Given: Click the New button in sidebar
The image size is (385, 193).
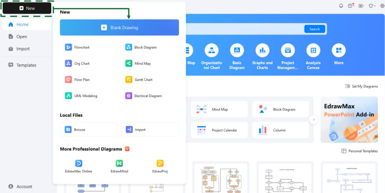Looking at the screenshot, I should click(27, 8).
